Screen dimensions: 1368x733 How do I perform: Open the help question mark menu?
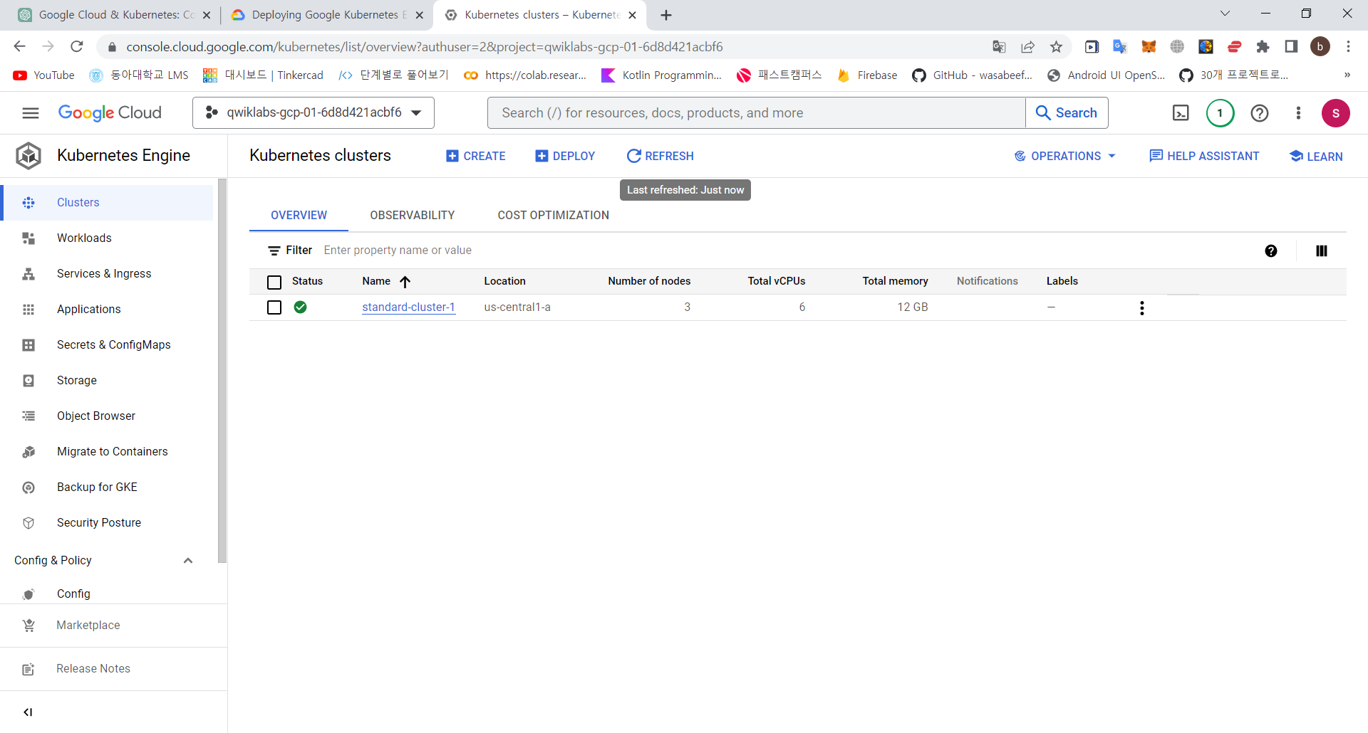(x=1259, y=113)
